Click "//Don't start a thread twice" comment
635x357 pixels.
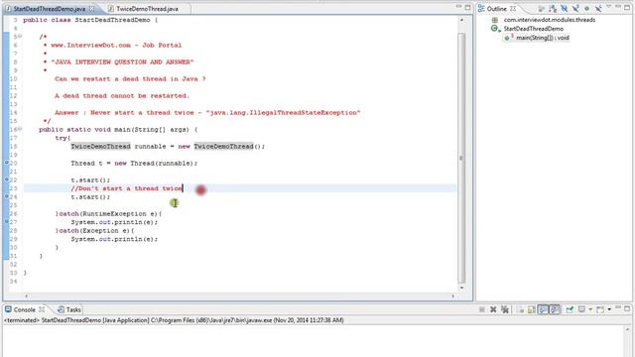click(x=126, y=188)
